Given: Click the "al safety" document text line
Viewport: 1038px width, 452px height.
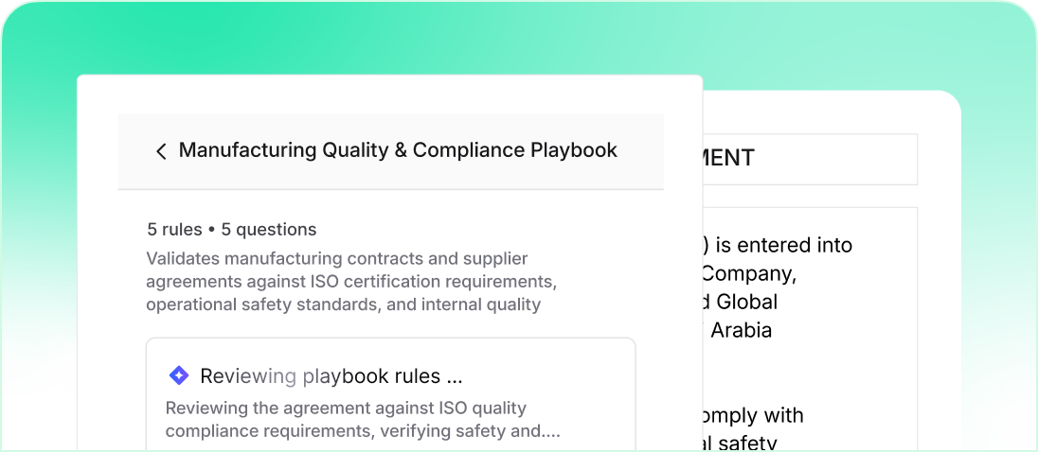Looking at the screenshot, I should pyautogui.click(x=739, y=443).
